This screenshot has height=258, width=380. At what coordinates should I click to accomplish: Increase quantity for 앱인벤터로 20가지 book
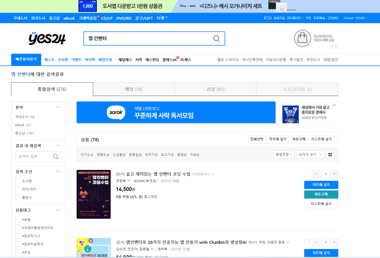click(x=334, y=242)
